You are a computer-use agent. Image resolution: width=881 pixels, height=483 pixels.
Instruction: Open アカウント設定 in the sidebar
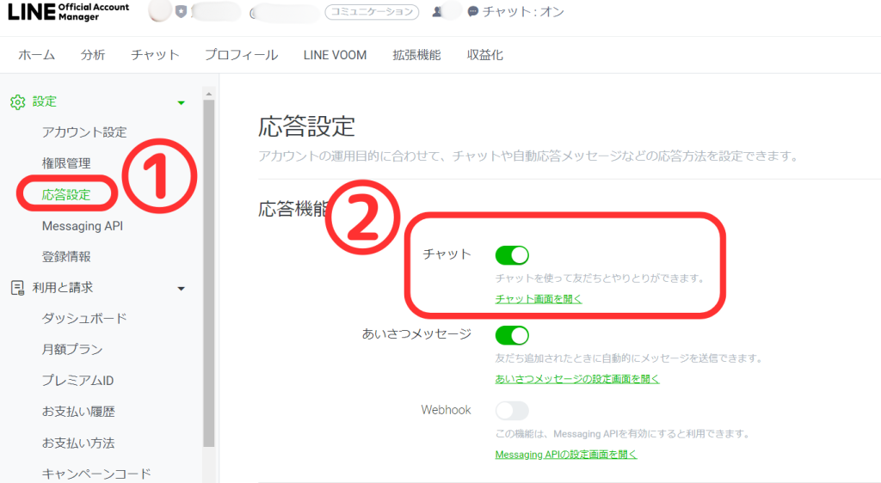coord(84,132)
